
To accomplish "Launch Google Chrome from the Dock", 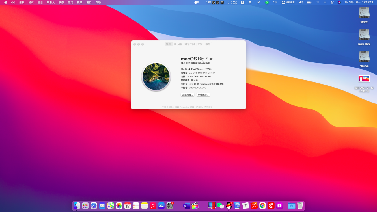I will pyautogui.click(x=262, y=205).
